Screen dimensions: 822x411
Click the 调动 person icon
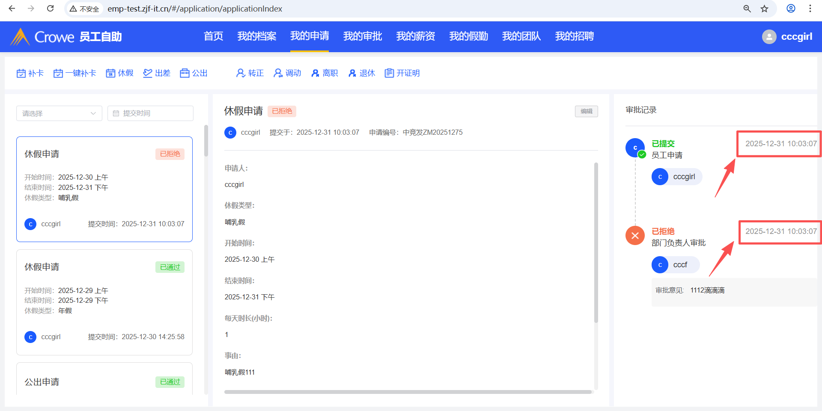[x=278, y=73]
